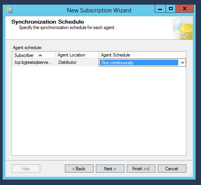
Task: Maximize the New Subscription Wizard window
Action: coord(170,9)
